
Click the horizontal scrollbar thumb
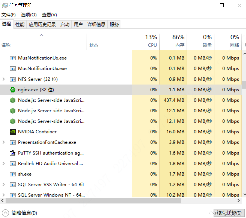tap(93, 201)
